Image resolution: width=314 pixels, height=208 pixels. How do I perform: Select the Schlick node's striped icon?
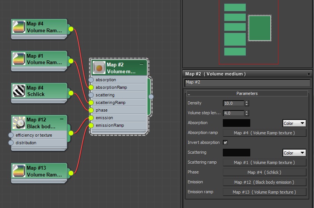click(19, 91)
